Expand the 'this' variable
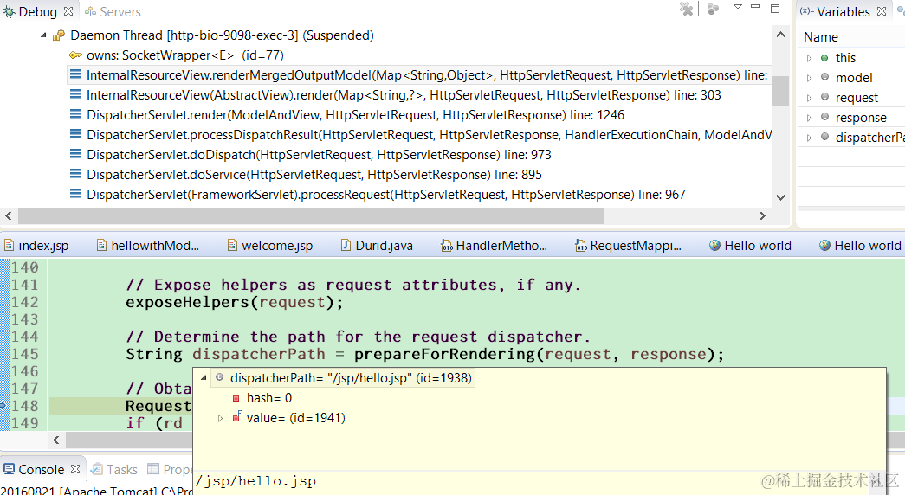The height and width of the screenshot is (495, 905). [x=809, y=58]
